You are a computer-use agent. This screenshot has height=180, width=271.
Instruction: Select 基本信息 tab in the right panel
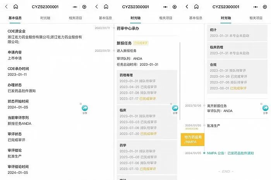click(196, 18)
